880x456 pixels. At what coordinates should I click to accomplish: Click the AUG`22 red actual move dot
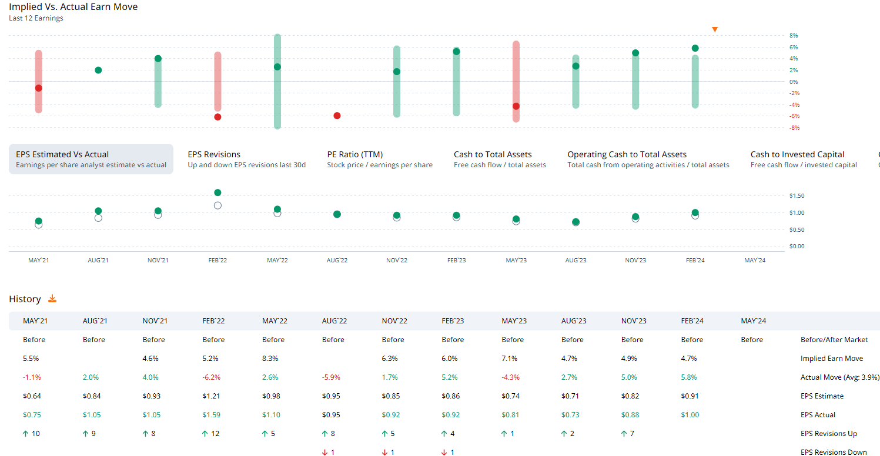tap(337, 116)
